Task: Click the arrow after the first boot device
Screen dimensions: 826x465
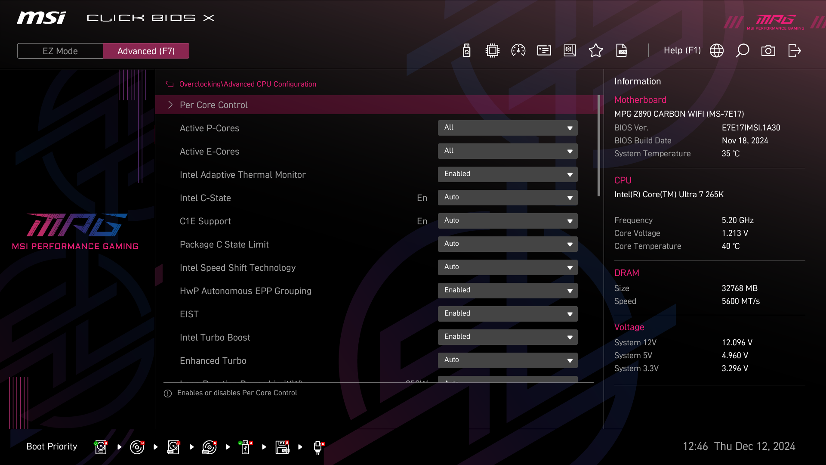Action: pos(119,447)
